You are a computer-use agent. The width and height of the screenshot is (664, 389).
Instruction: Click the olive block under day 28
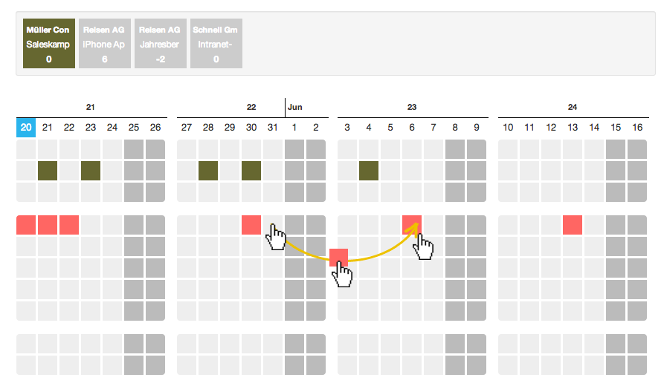[208, 171]
